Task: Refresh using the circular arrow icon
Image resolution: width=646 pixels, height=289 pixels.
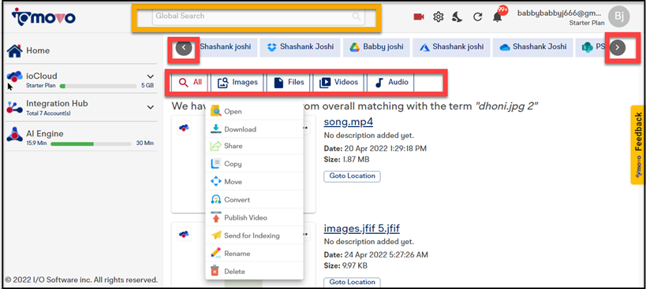Action: [477, 17]
